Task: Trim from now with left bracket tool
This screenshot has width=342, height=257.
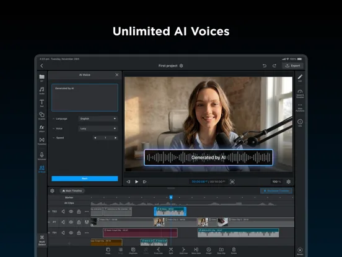Action: pos(159,250)
